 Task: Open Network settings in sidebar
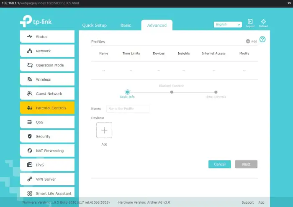coord(47,51)
